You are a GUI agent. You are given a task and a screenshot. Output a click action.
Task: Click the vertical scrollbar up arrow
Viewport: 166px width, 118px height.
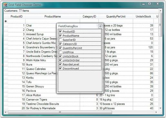160,11
